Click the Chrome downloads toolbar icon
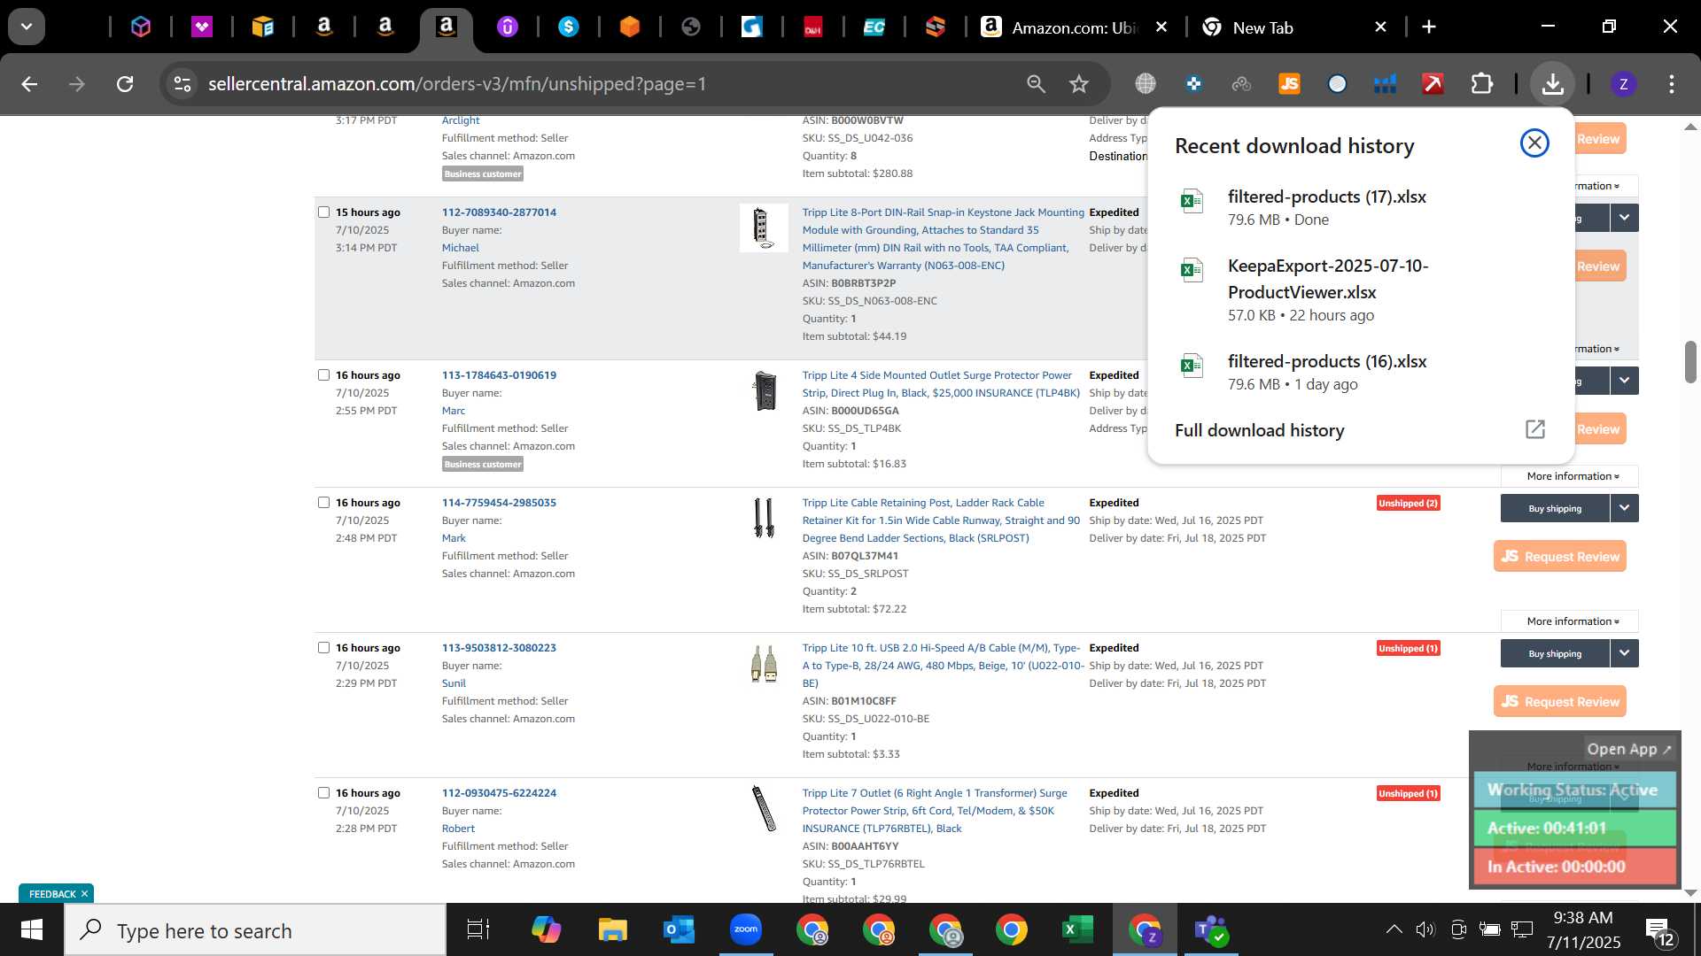This screenshot has height=956, width=1701. (x=1552, y=84)
